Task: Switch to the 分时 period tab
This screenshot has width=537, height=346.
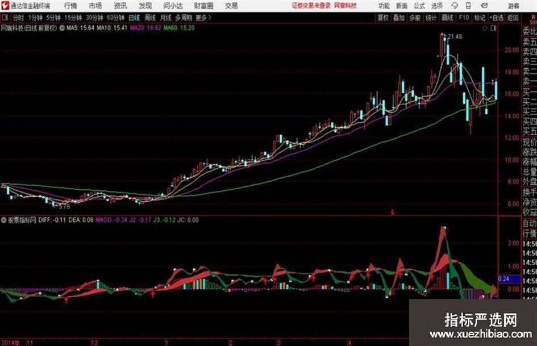Action: click(18, 18)
